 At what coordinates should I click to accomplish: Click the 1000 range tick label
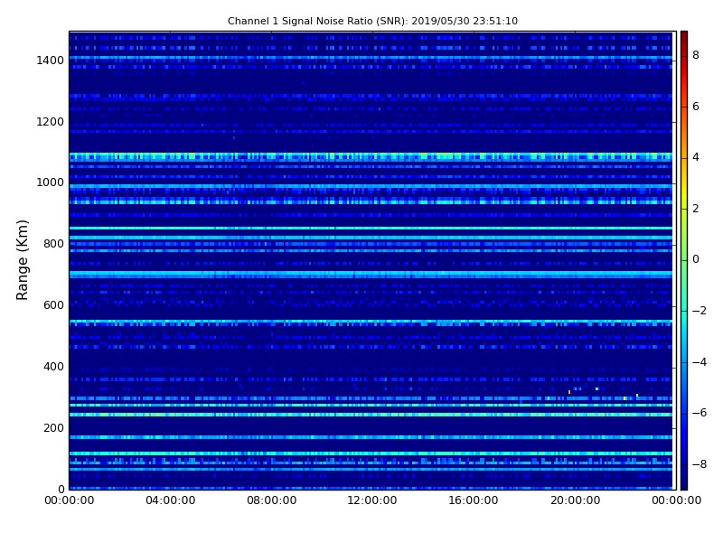[x=51, y=182]
